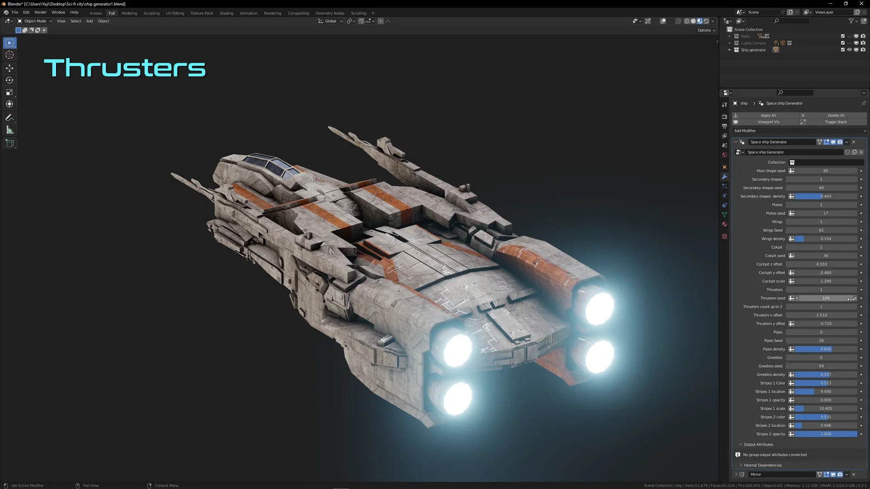Disable camera render toggle for Lights Camera collection

tap(863, 43)
